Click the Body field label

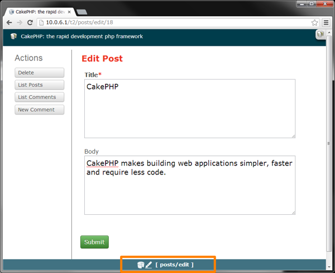point(92,152)
